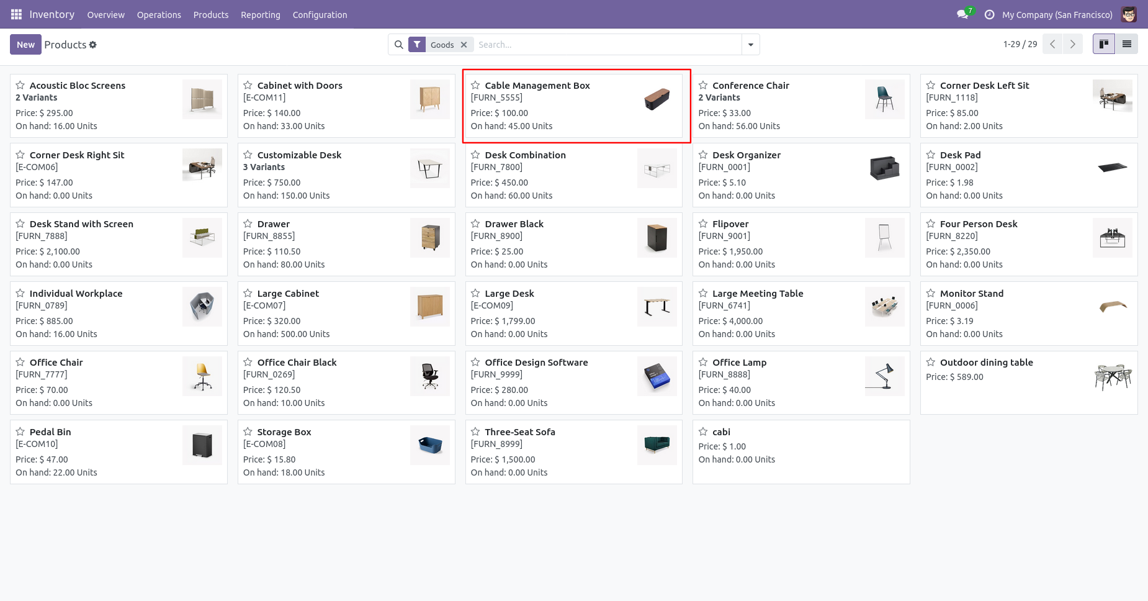Star the Four Person Desk product

coord(931,224)
